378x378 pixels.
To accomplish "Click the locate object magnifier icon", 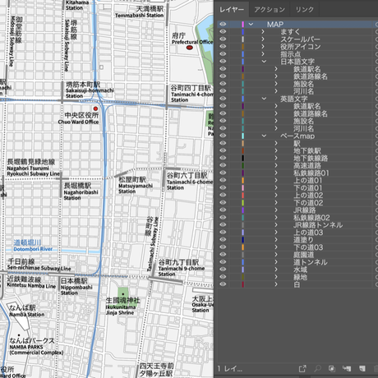I will [x=317, y=369].
